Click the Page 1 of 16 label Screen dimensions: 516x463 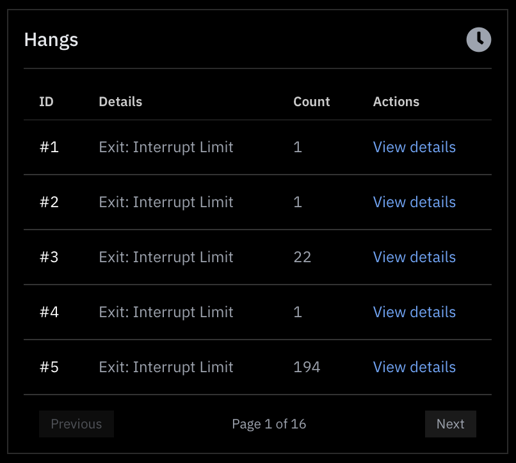(269, 424)
